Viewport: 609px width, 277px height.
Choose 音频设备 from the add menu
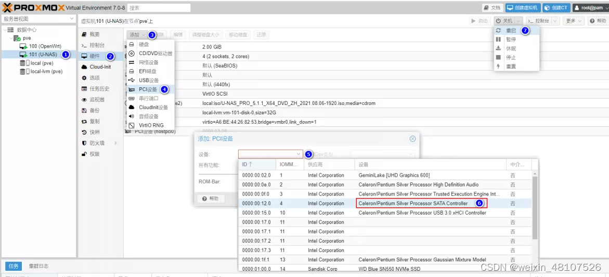151,116
